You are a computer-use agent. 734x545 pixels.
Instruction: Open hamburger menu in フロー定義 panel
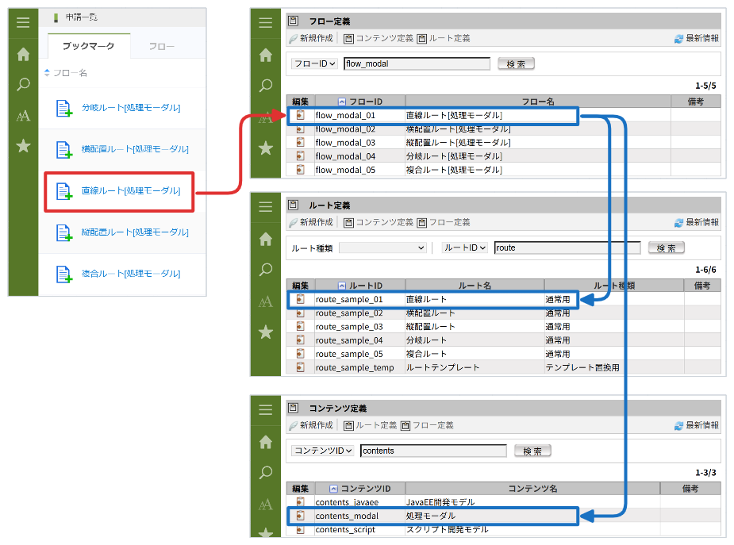click(x=265, y=22)
